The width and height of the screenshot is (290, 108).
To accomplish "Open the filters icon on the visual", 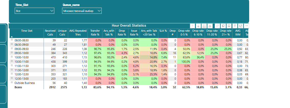I will click(235, 26).
